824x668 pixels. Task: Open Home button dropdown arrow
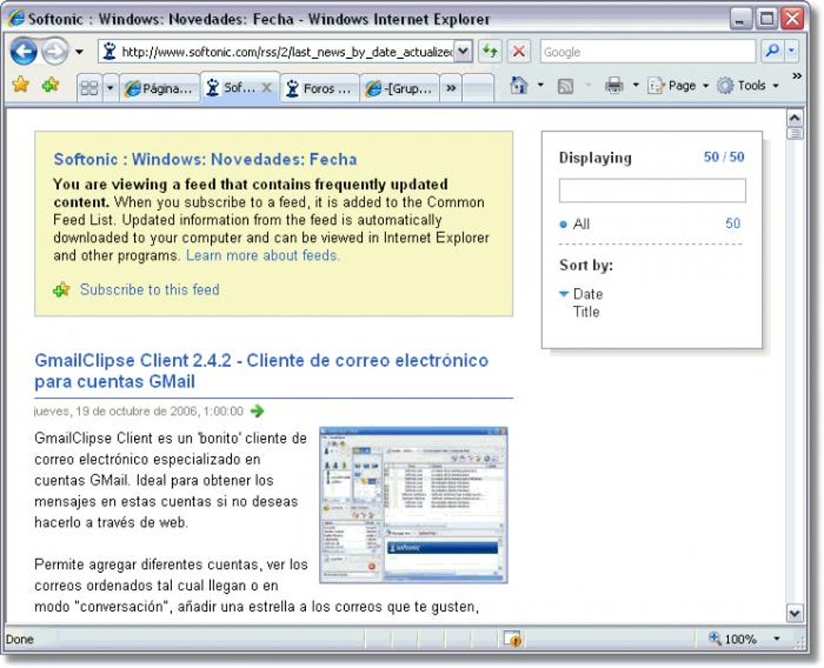coord(540,85)
